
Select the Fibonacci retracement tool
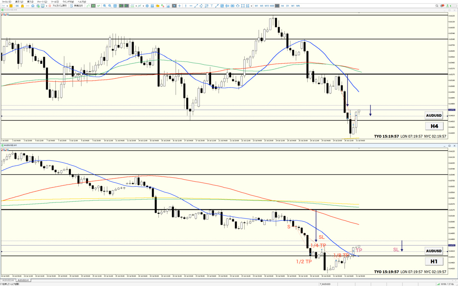pos(206,6)
